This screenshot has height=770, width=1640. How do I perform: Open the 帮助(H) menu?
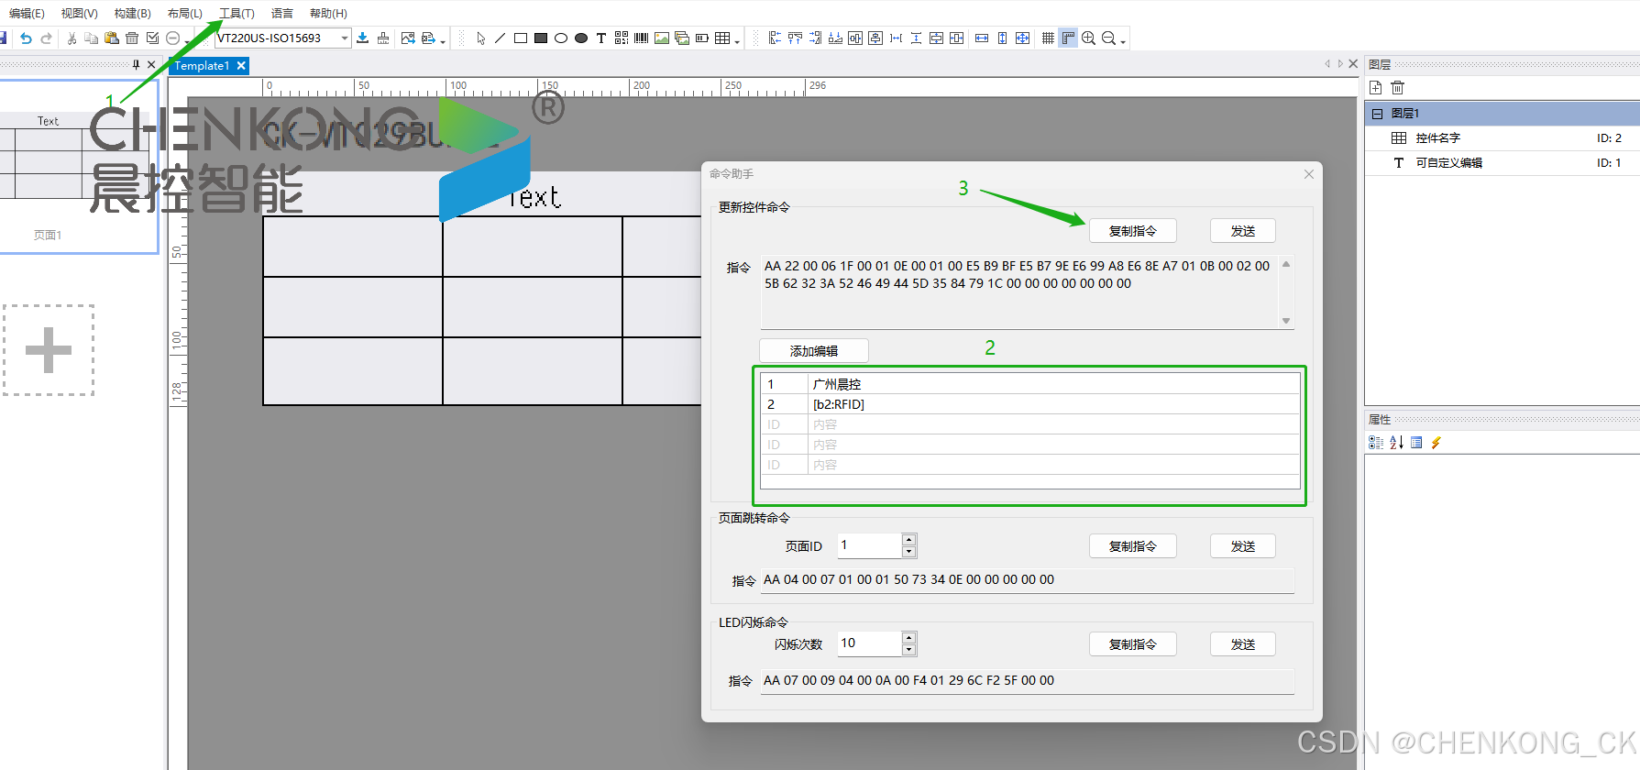[x=329, y=14]
